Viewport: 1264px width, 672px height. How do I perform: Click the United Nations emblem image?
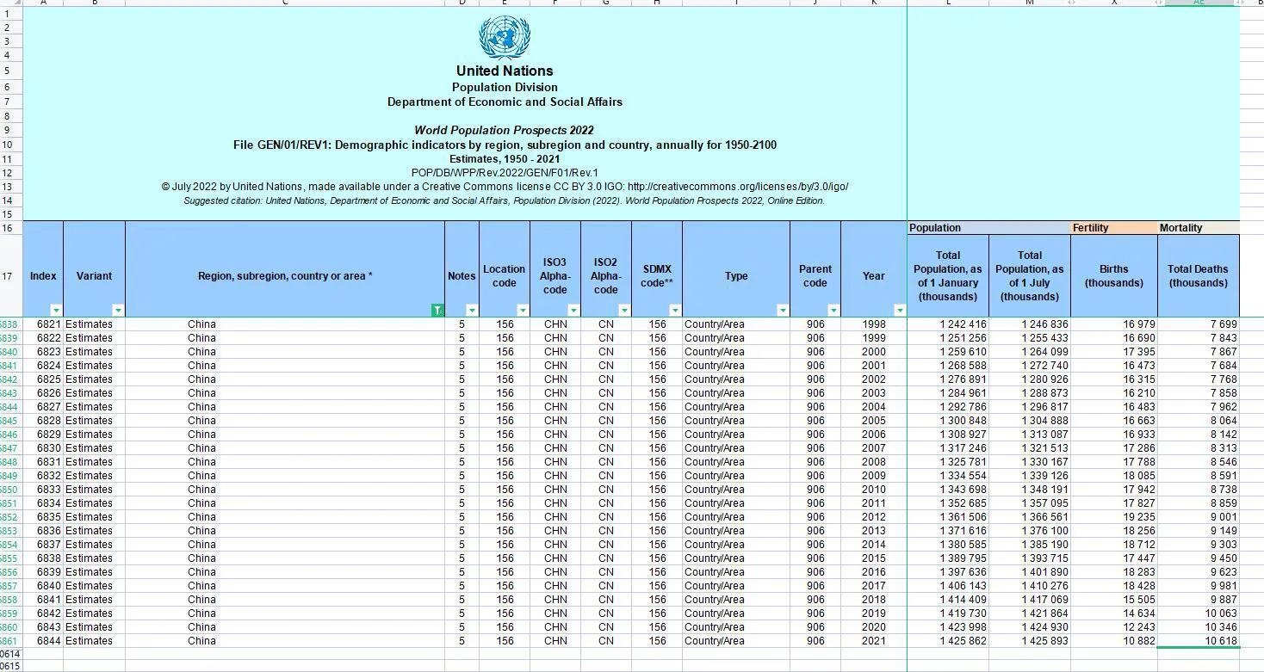(x=505, y=36)
